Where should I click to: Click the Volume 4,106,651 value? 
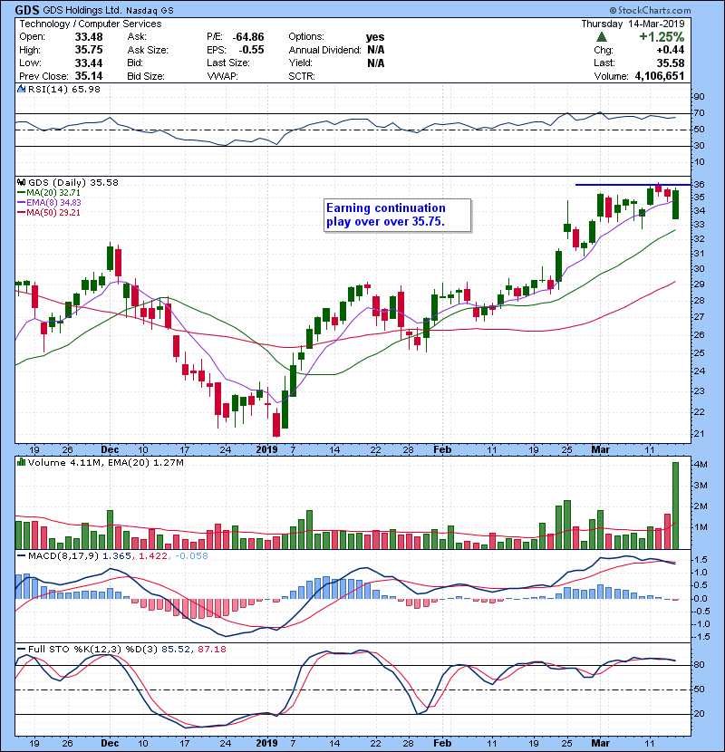click(660, 76)
